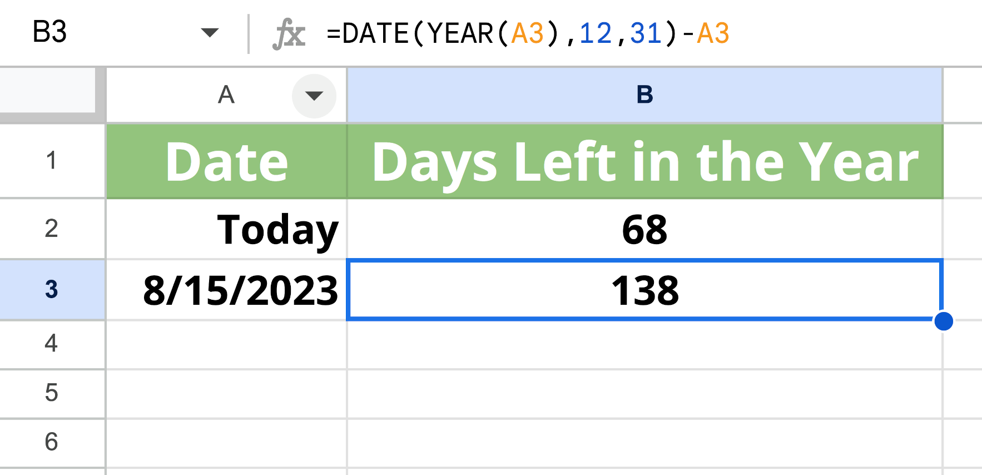Expand the Name Box to view named ranges
The image size is (982, 475).
pos(210,33)
